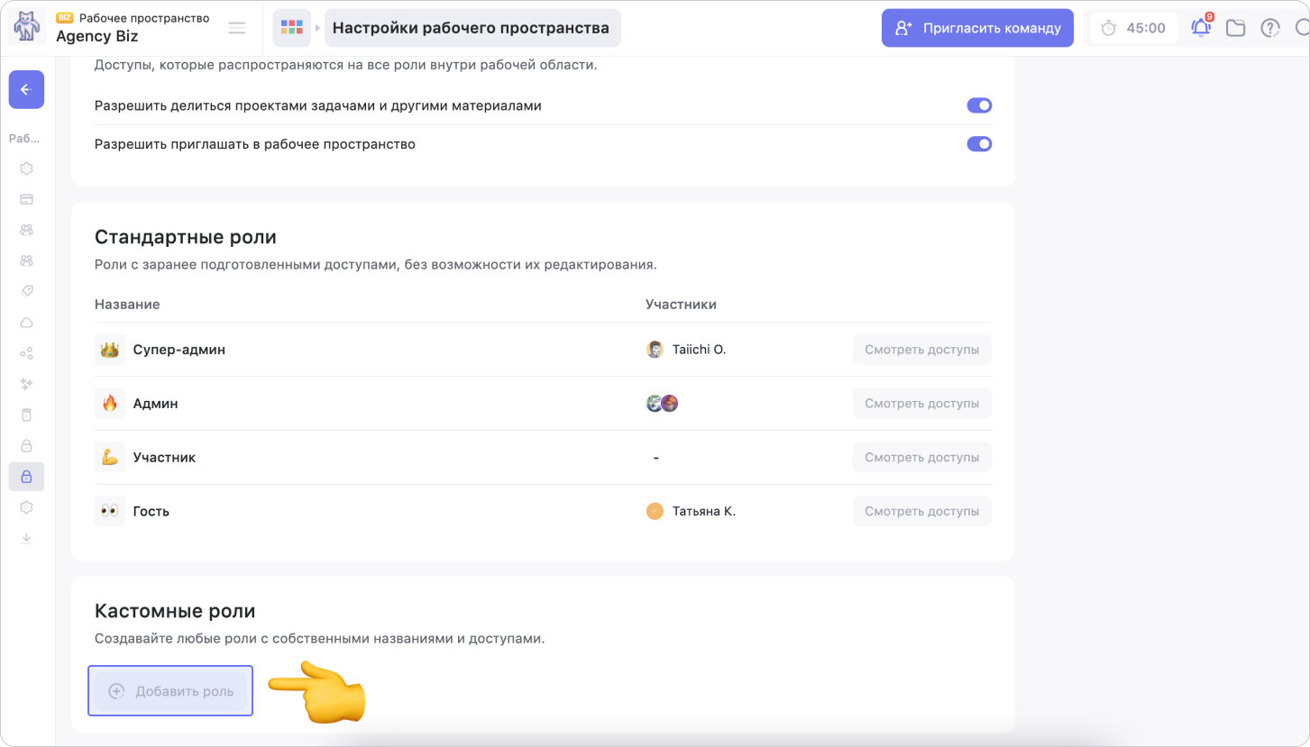This screenshot has height=747, width=1310.
Task: Click the help question mark icon
Action: (x=1270, y=28)
